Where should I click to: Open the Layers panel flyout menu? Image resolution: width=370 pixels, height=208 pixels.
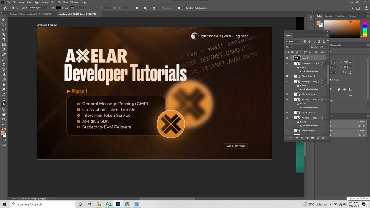(327, 35)
